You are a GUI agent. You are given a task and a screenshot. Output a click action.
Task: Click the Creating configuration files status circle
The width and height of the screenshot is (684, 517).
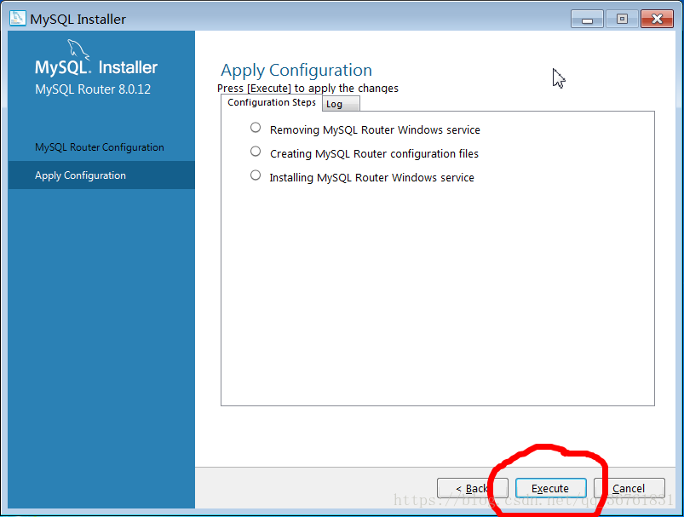256,152
